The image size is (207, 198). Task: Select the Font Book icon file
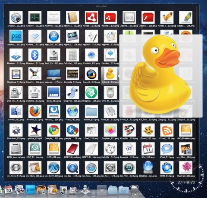tap(110, 111)
